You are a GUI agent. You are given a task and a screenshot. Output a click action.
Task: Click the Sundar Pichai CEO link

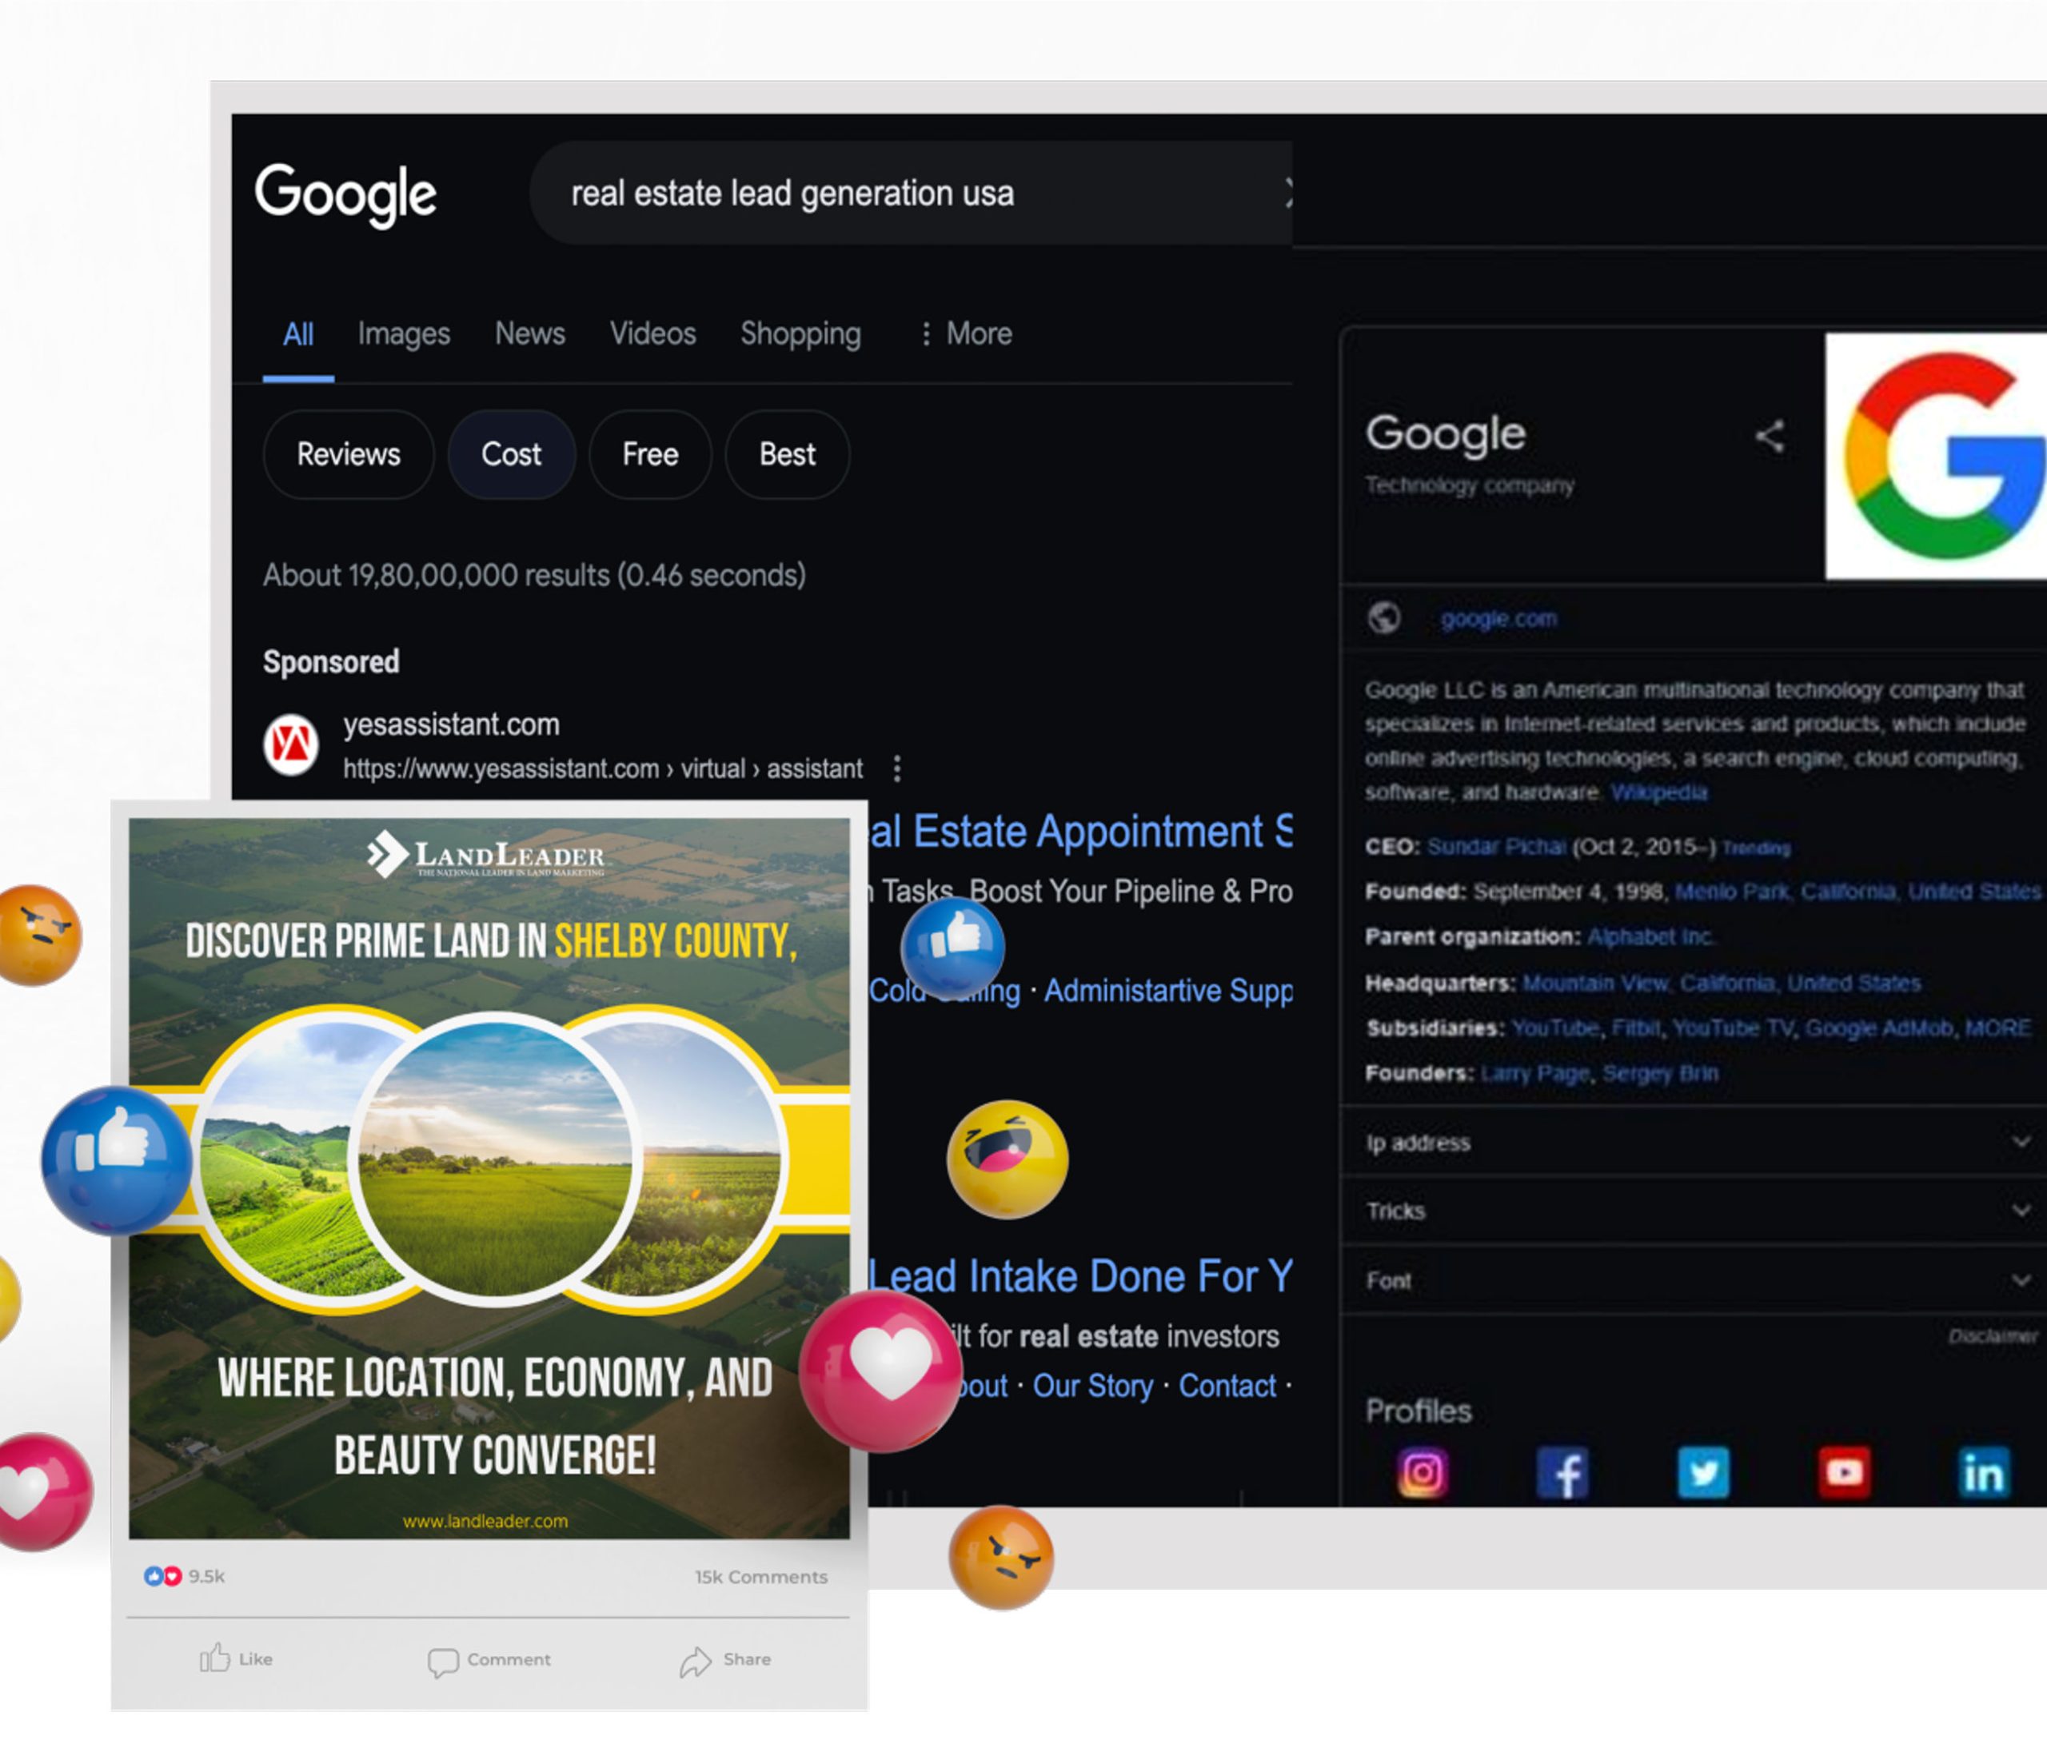tap(1496, 847)
